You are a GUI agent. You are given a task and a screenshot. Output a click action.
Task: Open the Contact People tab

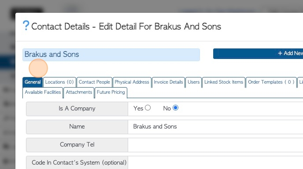coord(94,82)
